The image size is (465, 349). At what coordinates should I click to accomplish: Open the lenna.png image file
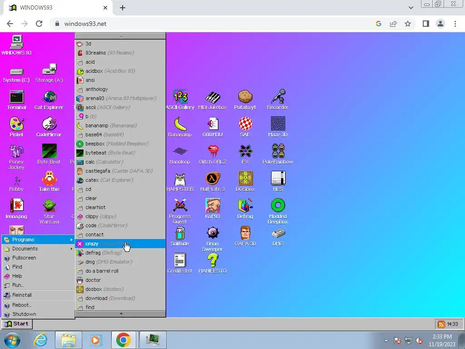(x=16, y=209)
